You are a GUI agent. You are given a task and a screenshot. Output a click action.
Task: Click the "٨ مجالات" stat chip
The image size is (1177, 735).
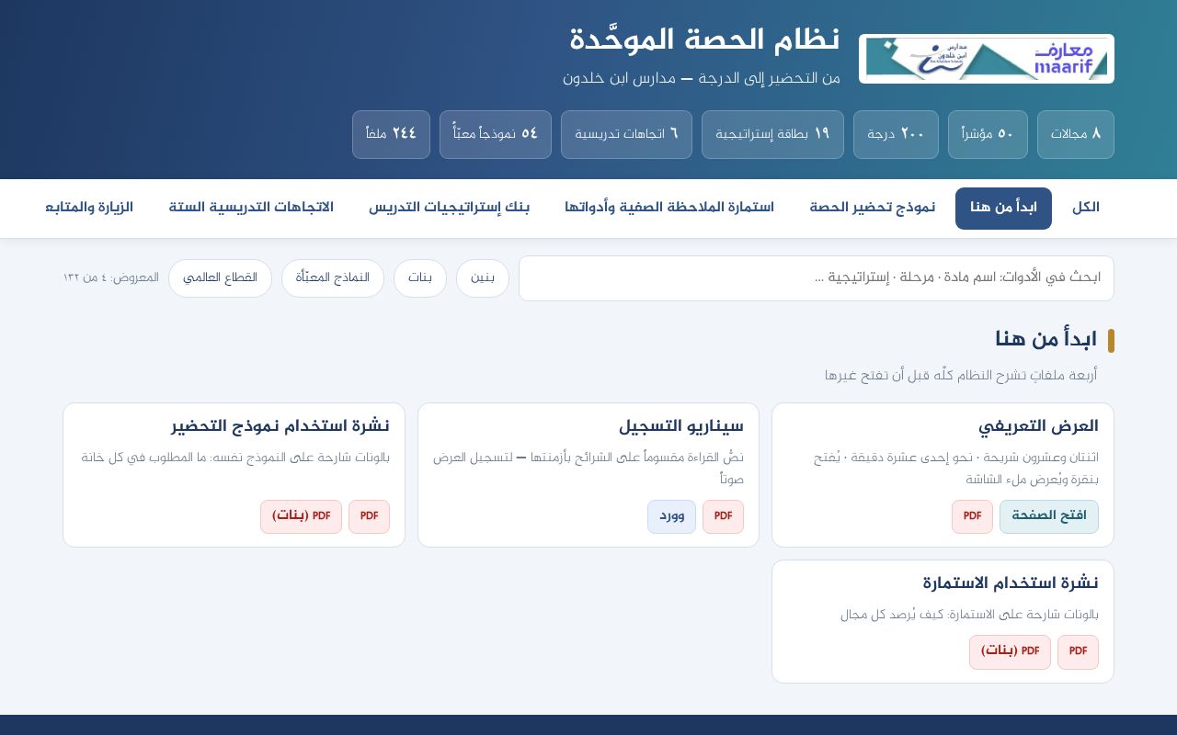click(1076, 134)
